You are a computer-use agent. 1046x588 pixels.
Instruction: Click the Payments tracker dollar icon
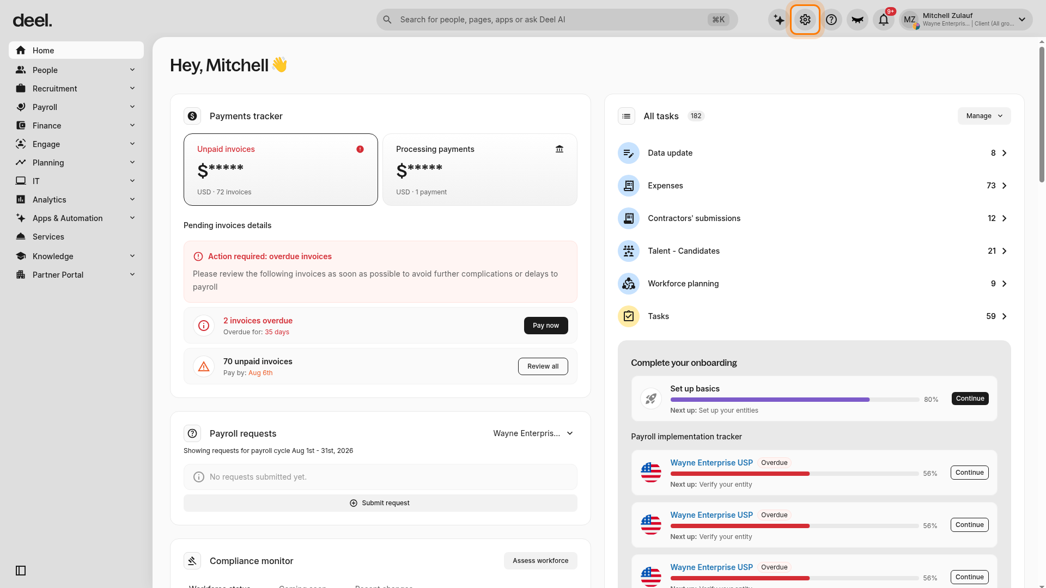point(192,116)
